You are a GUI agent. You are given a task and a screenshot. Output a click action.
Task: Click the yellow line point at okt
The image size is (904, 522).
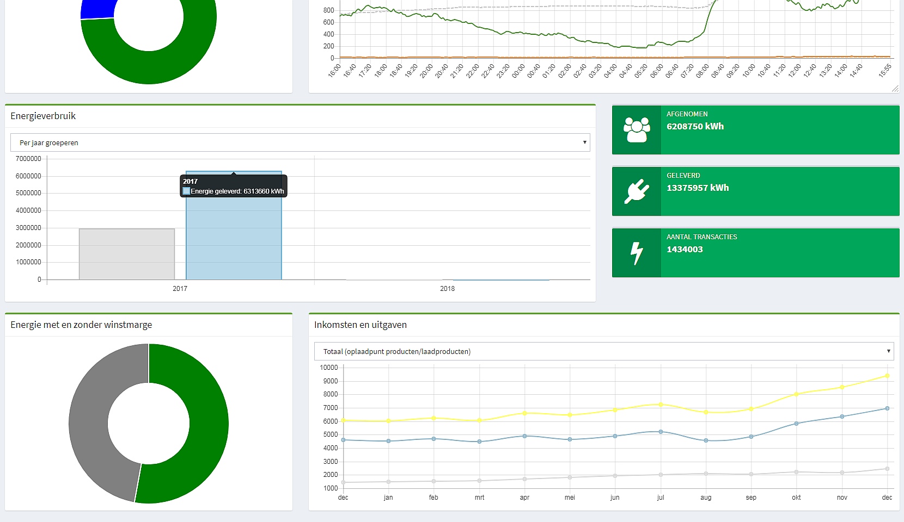tap(797, 394)
